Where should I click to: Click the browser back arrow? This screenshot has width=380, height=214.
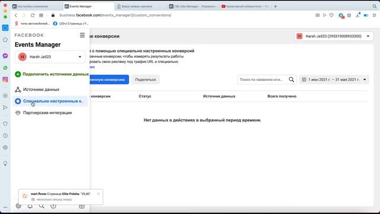click(16, 15)
